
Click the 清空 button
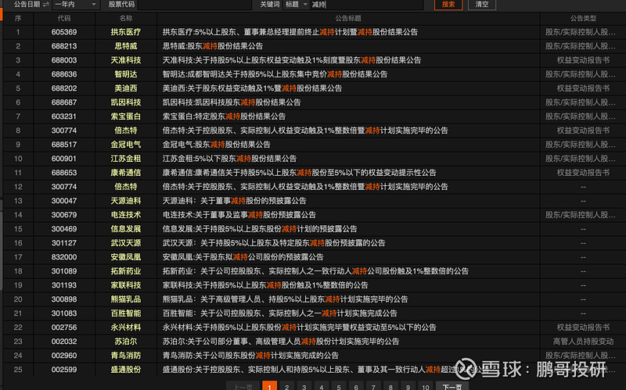(x=482, y=5)
